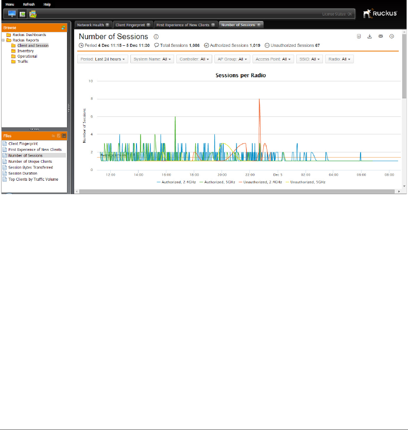The height and width of the screenshot is (430, 408).
Task: Click the horizontal scrollbar right arrow
Action: point(399,192)
